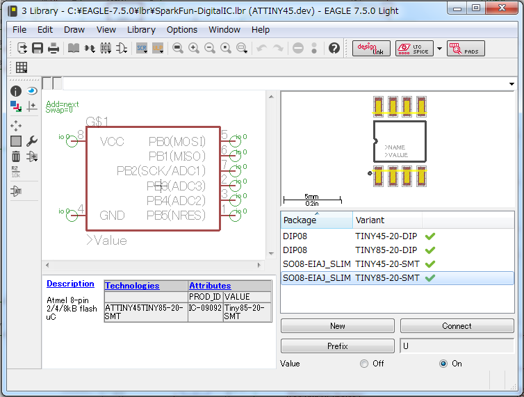Click the ULP run icon

click(158, 48)
